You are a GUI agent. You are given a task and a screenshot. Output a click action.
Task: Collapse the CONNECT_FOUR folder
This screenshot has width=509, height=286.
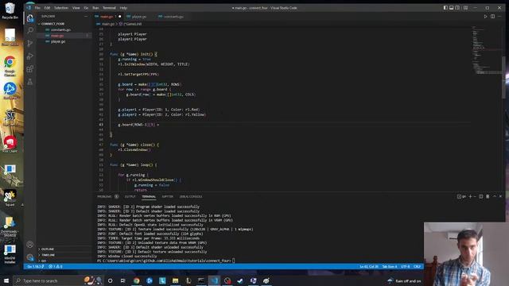(52, 24)
